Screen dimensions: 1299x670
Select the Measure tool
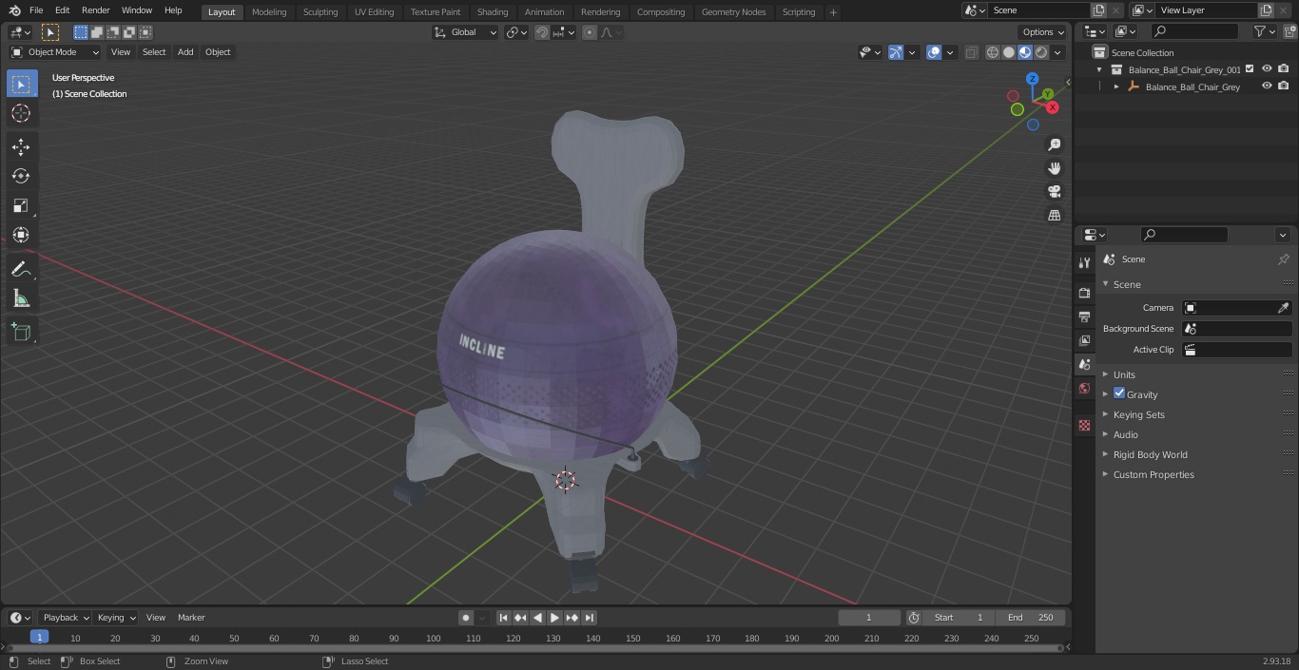pos(21,299)
